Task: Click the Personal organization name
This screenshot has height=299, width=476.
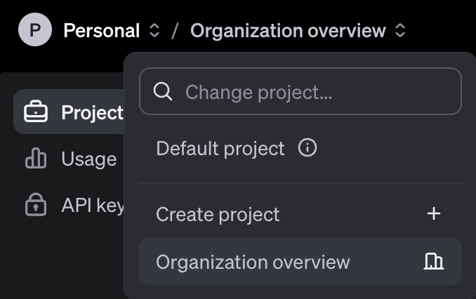Action: coord(102,31)
